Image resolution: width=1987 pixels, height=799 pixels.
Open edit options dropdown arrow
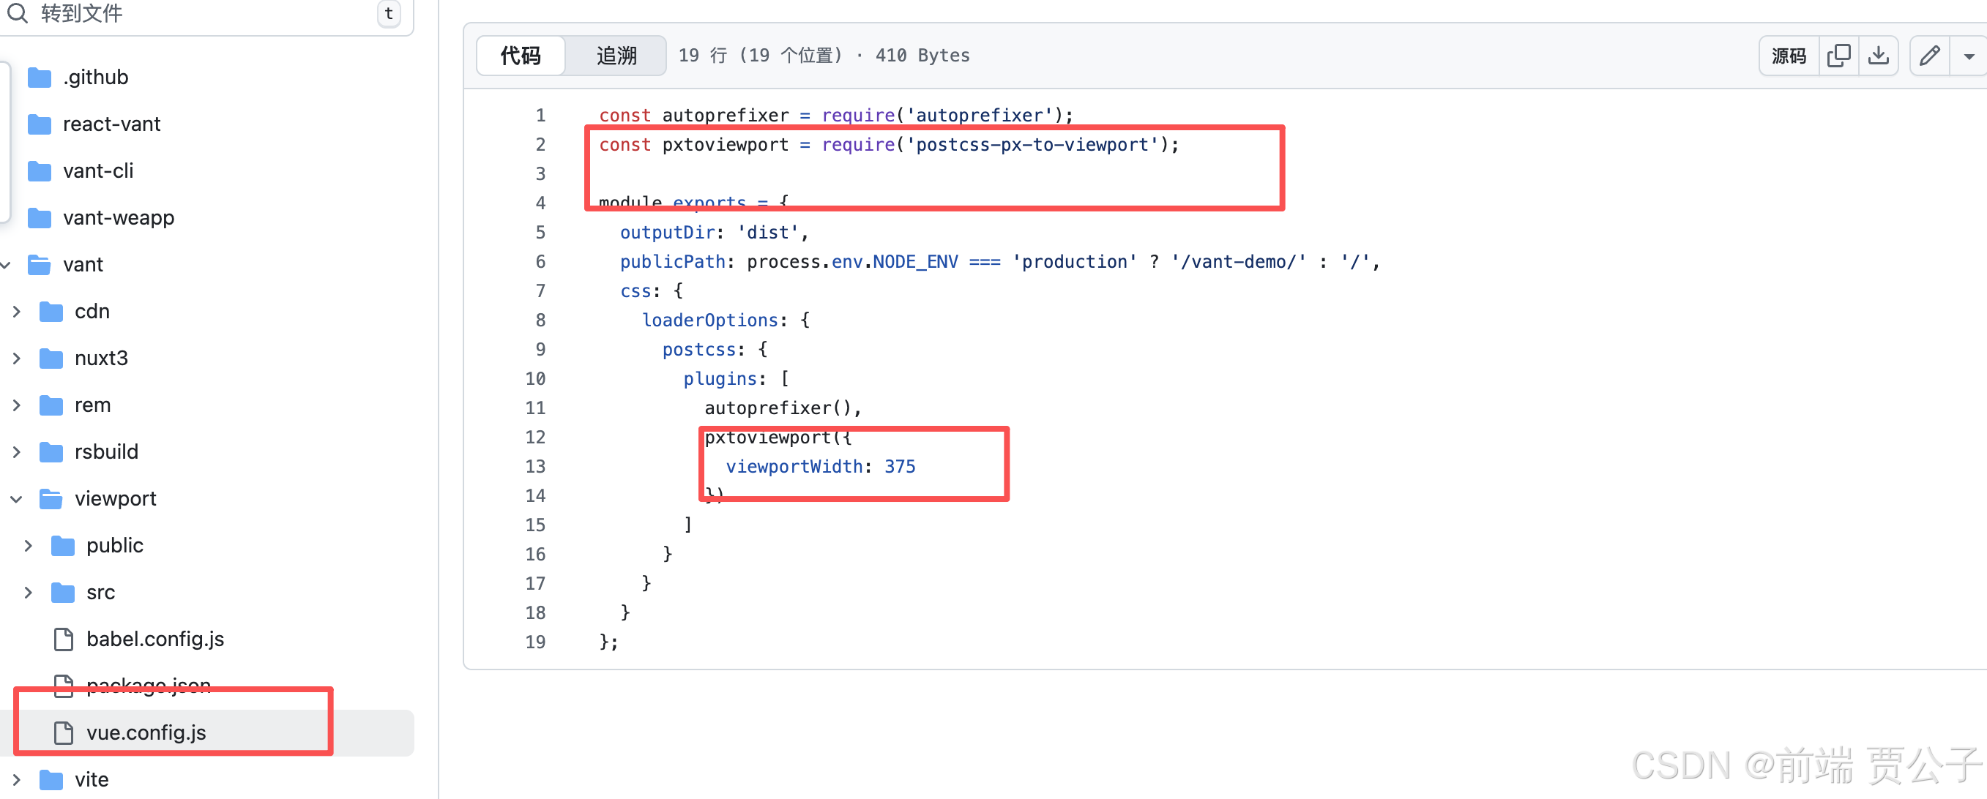pos(1969,56)
